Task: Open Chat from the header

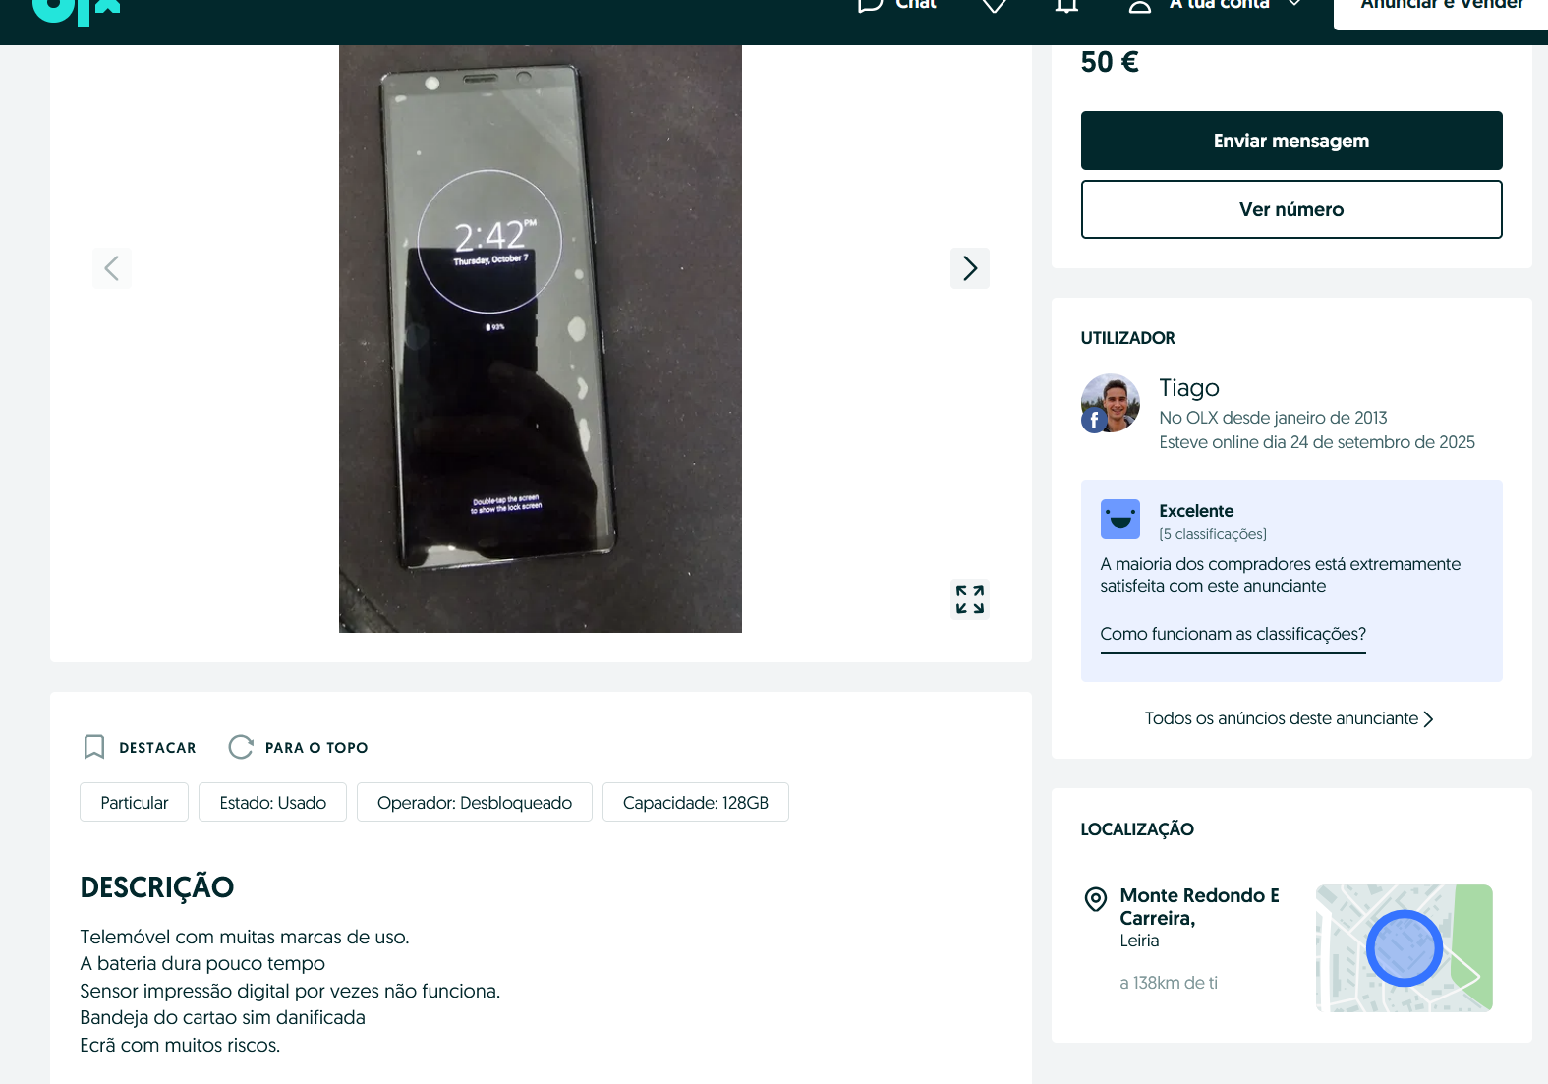Action: click(x=896, y=6)
